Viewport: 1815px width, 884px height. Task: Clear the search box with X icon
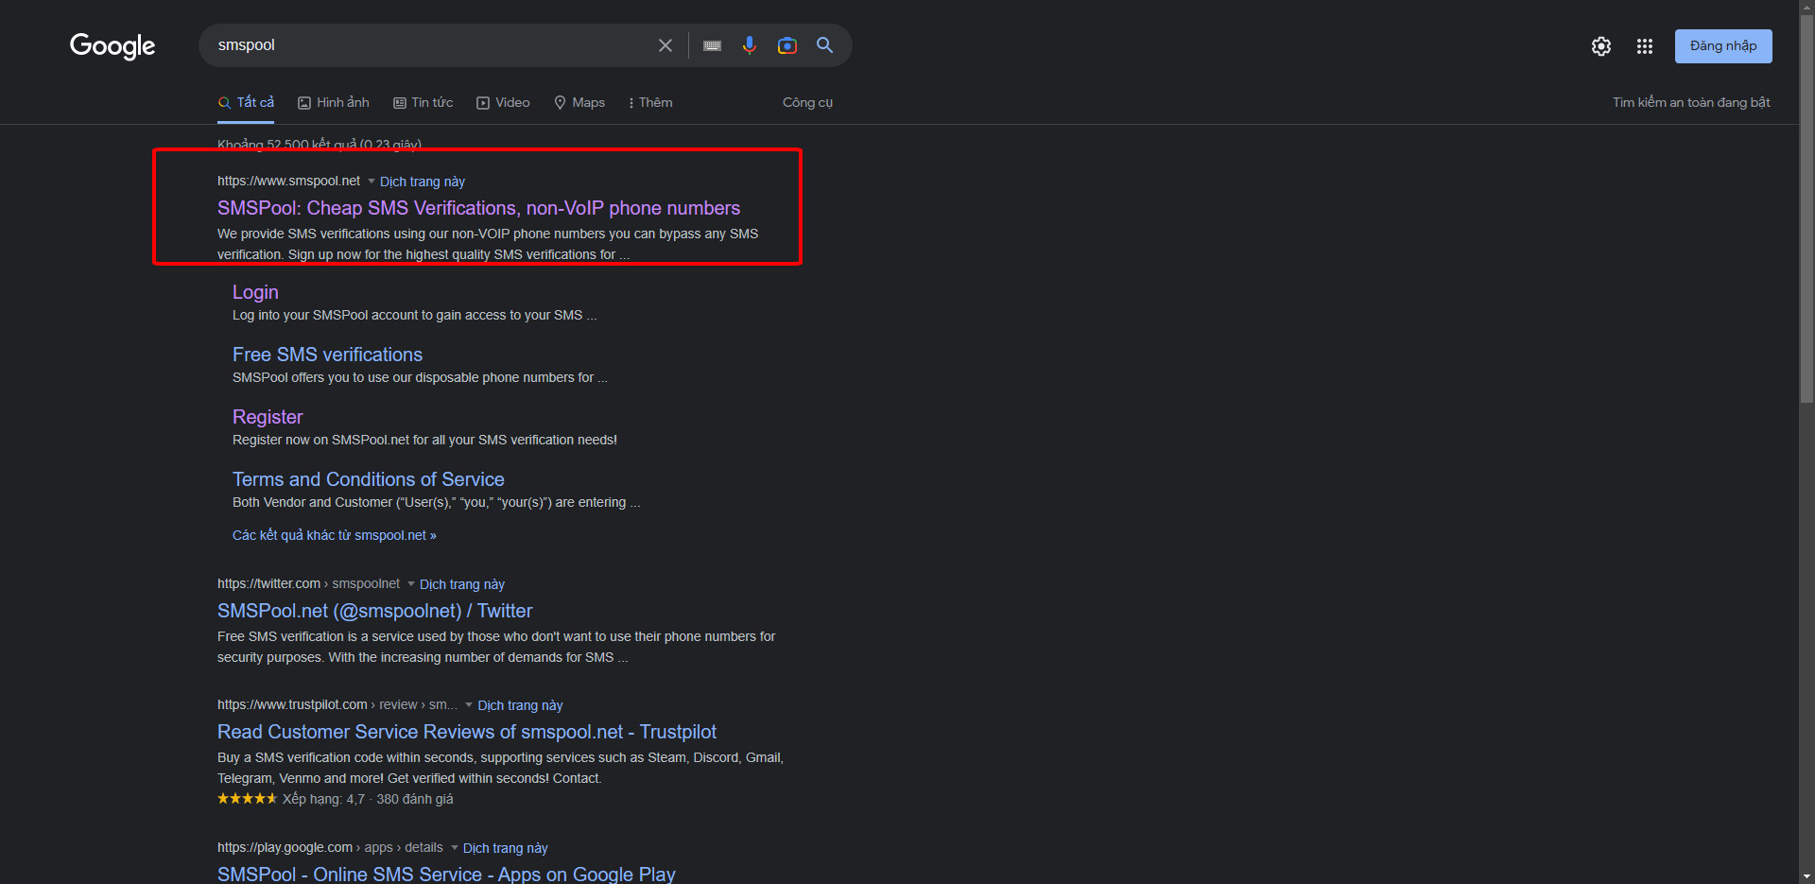(x=665, y=45)
